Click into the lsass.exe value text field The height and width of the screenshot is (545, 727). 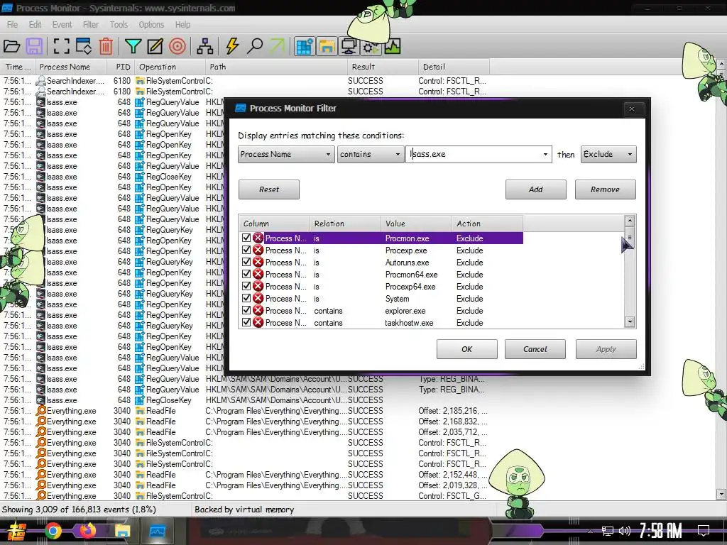click(473, 154)
